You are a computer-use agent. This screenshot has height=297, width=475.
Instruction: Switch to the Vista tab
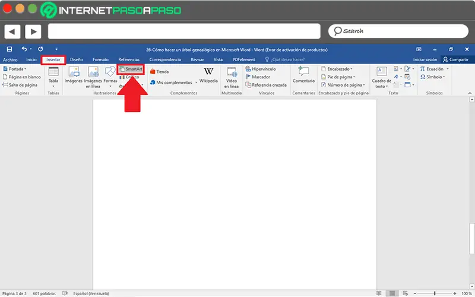click(218, 60)
